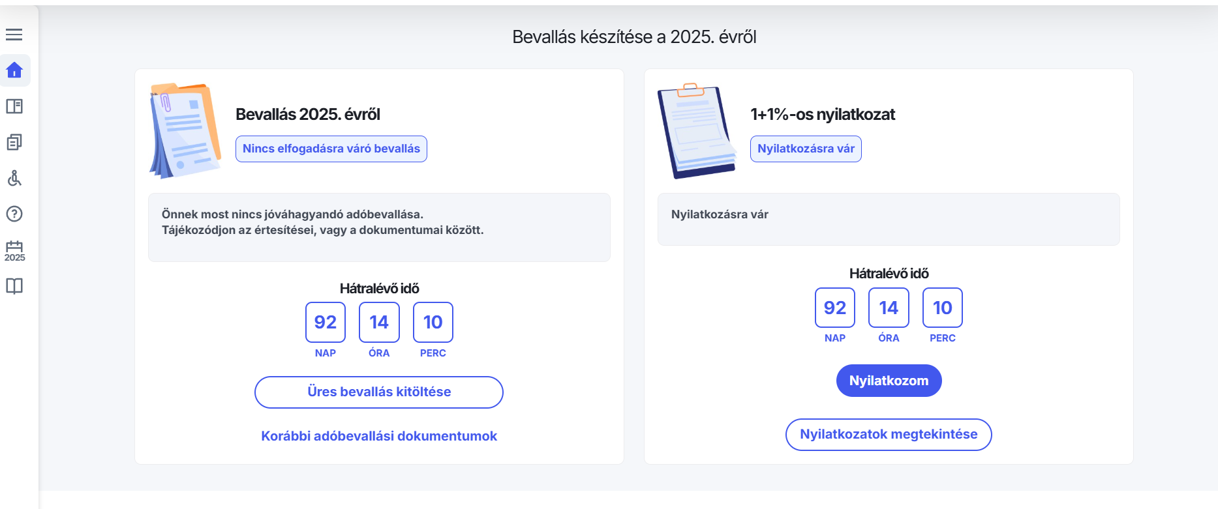The image size is (1218, 509).
Task: Click the open book icon in sidebar
Action: 14,286
